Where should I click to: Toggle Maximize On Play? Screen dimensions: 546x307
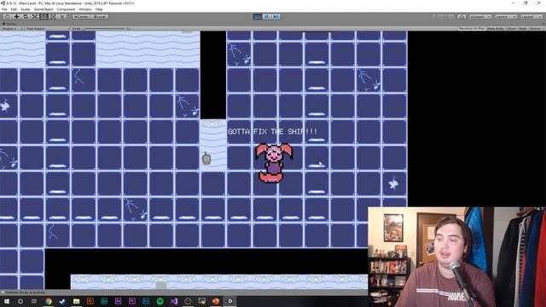472,28
